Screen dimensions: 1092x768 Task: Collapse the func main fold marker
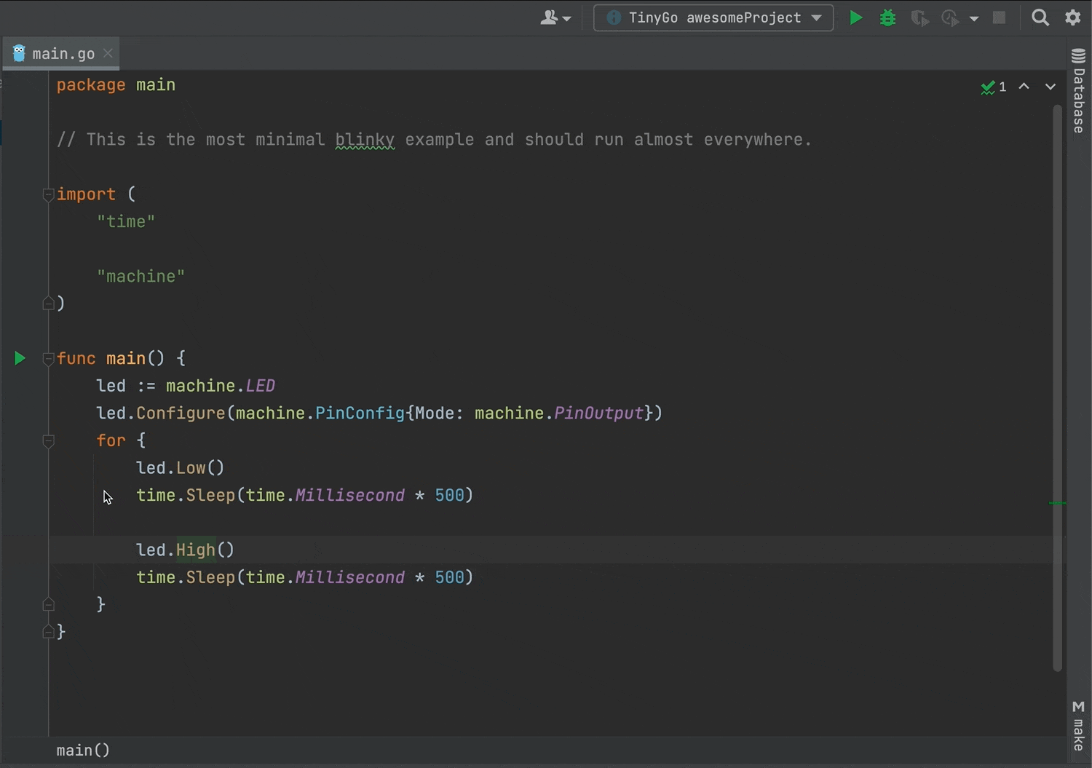[48, 358]
